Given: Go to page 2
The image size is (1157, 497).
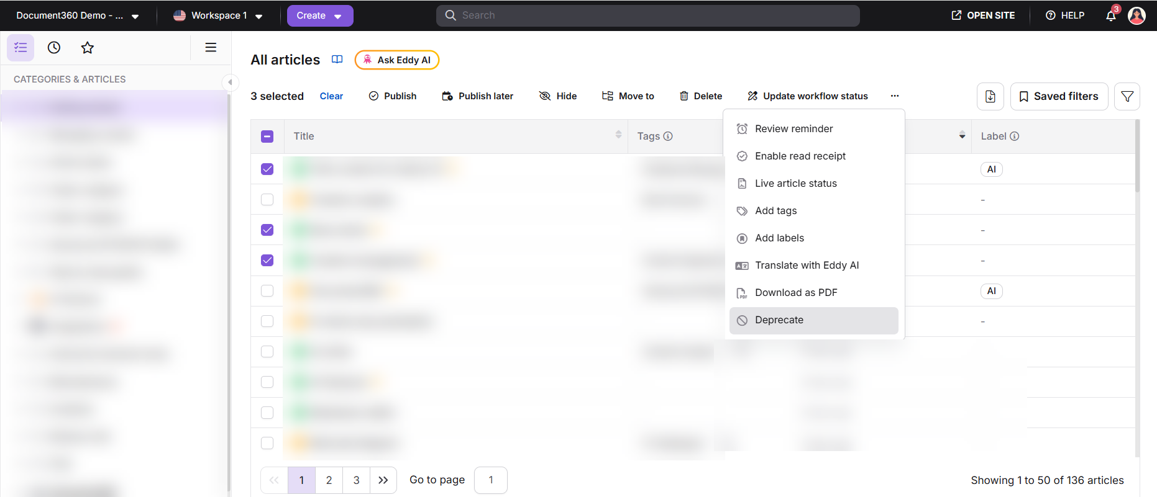Looking at the screenshot, I should 329,480.
